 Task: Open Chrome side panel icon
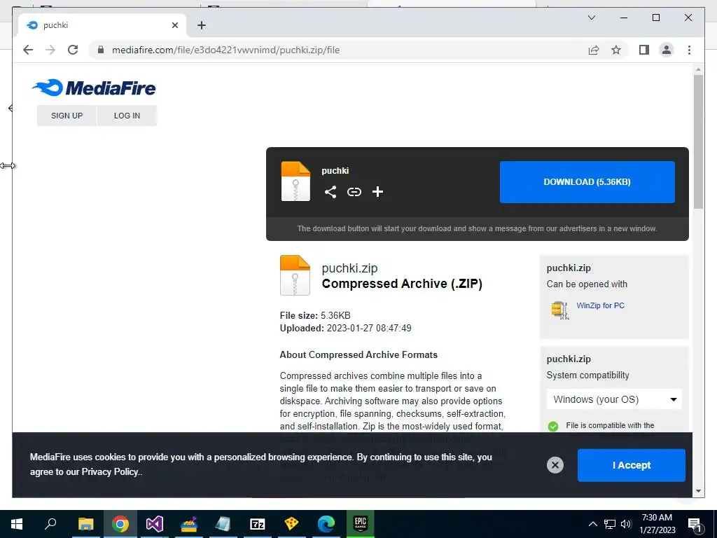point(644,50)
